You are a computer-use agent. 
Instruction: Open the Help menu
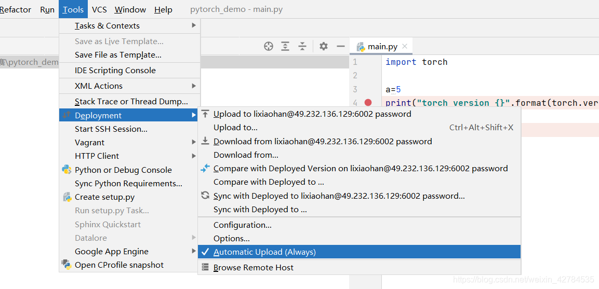[x=163, y=9]
